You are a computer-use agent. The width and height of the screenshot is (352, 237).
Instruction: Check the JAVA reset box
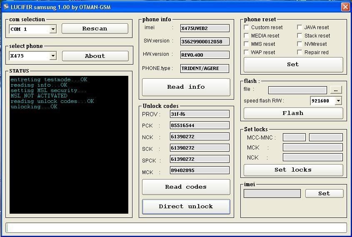point(299,27)
